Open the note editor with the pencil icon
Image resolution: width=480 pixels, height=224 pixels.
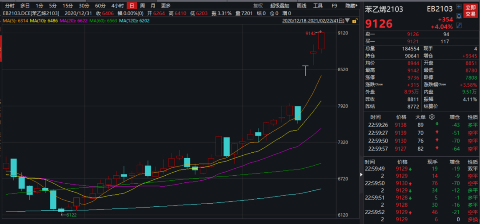(x=459, y=26)
